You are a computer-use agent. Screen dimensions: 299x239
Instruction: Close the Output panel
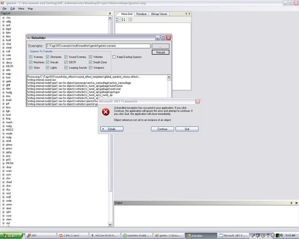pyautogui.click(x=296, y=203)
